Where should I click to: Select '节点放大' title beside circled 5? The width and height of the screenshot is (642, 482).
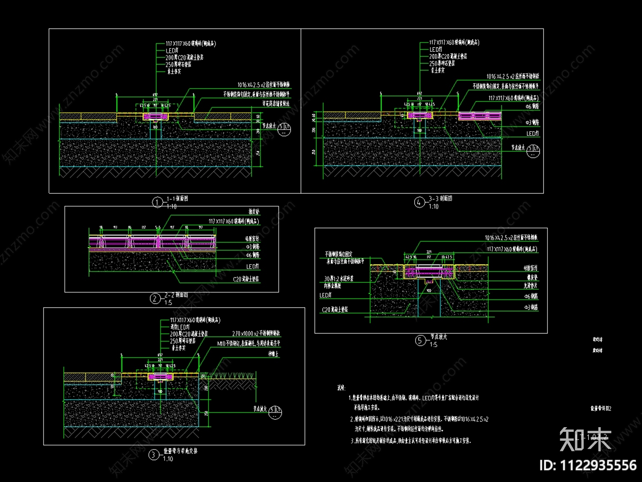pyautogui.click(x=439, y=337)
